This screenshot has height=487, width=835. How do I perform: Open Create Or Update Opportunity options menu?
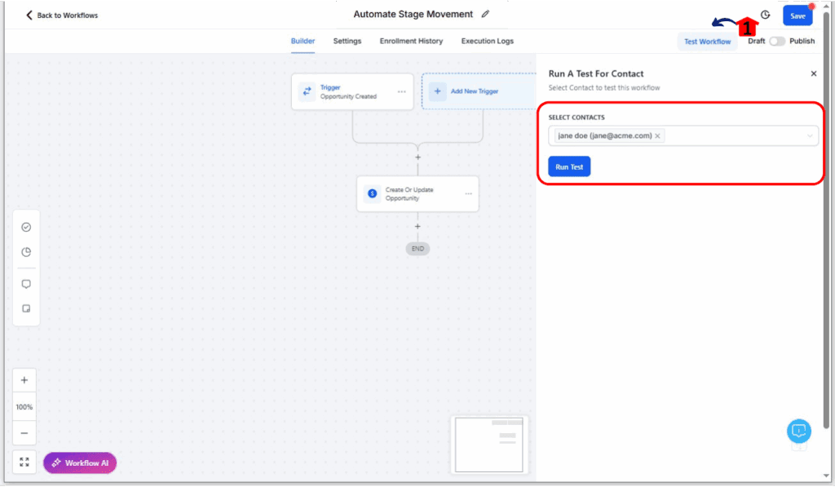click(468, 194)
